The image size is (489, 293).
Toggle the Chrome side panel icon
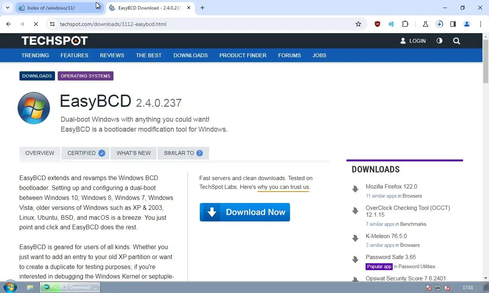[x=453, y=24]
